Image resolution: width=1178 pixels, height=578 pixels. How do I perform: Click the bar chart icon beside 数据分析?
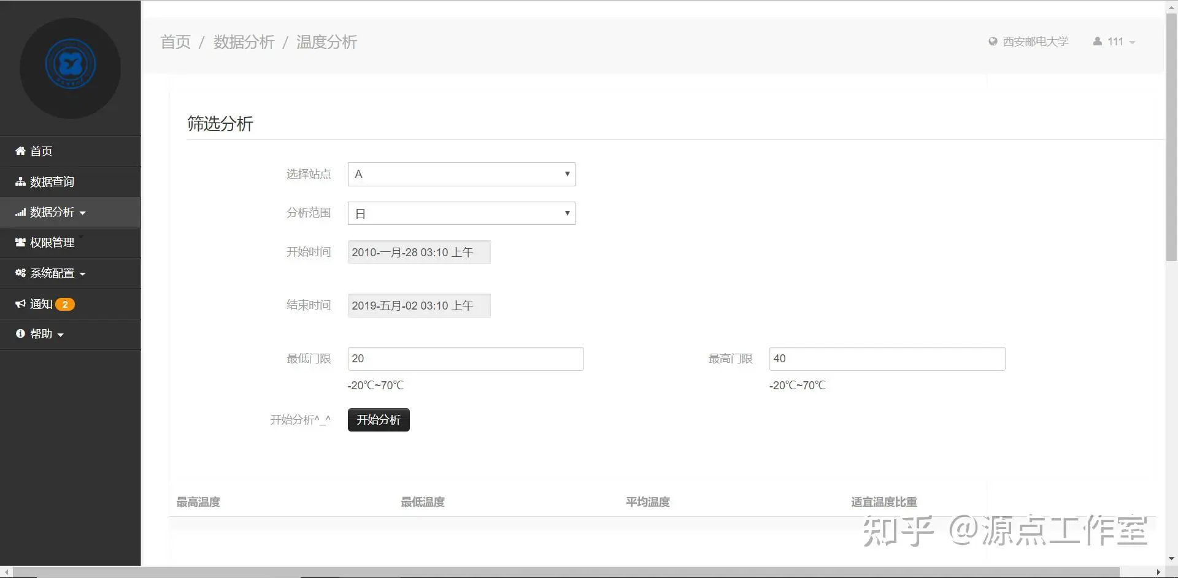coord(20,212)
